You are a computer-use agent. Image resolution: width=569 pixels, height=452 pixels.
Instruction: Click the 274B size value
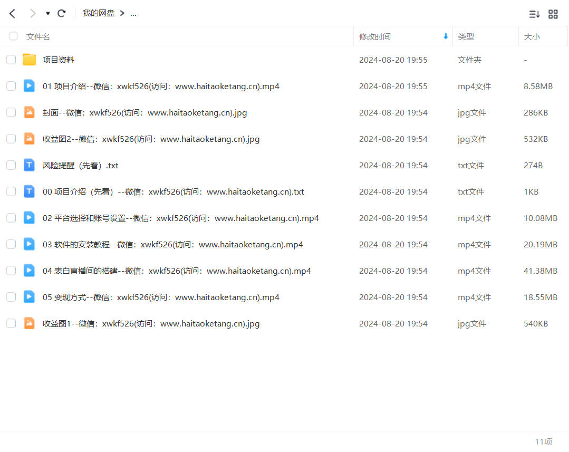533,166
